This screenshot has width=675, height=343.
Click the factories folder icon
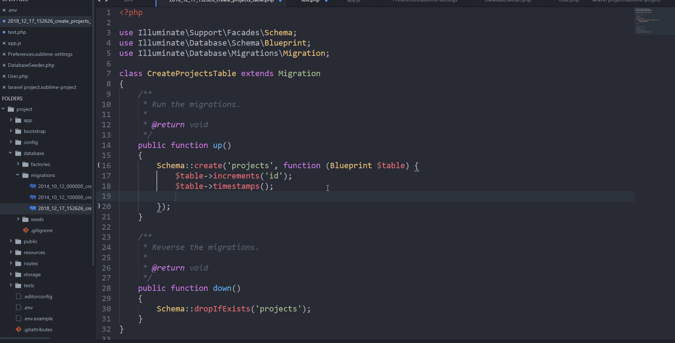coord(26,164)
